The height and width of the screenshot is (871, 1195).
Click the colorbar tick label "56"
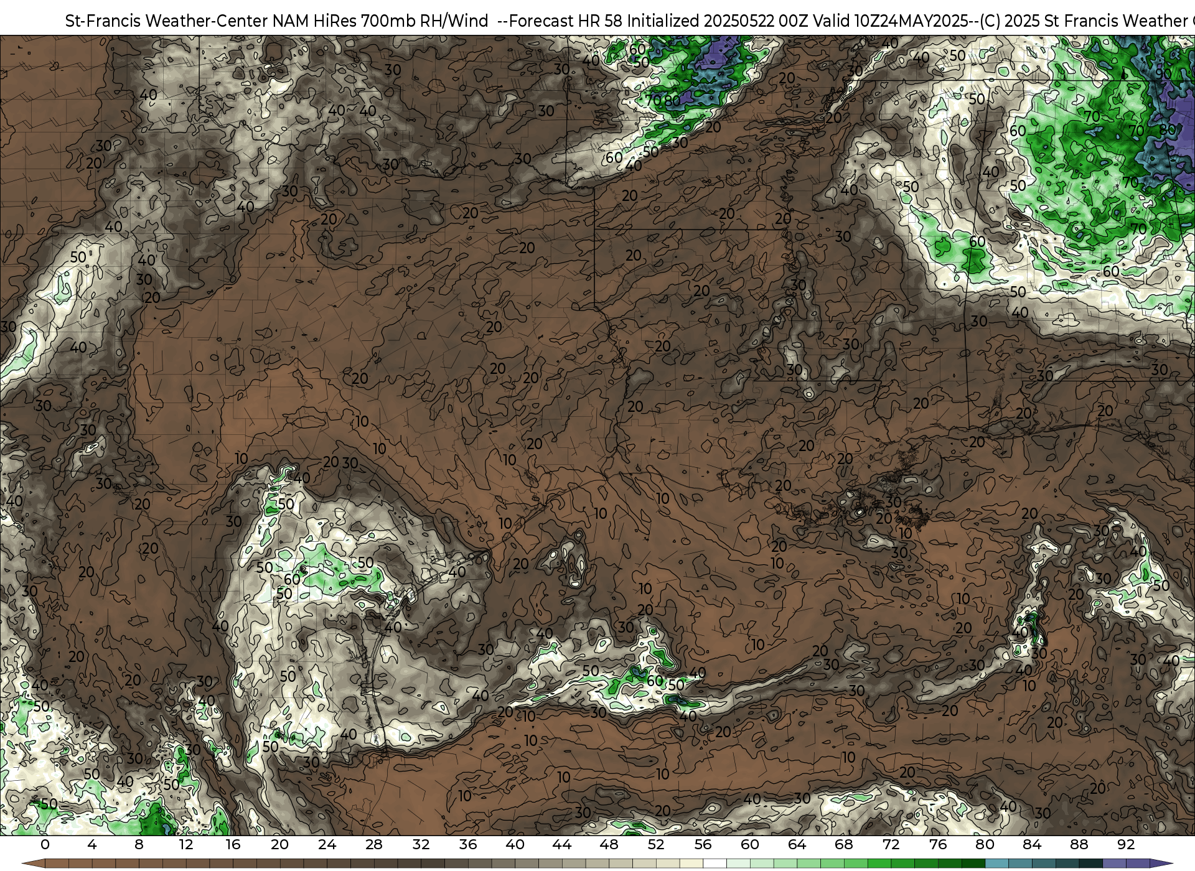703,844
